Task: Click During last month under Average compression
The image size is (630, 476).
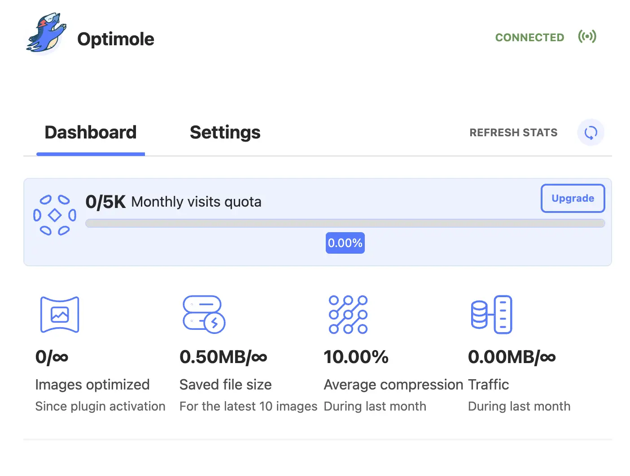Action: 375,406
